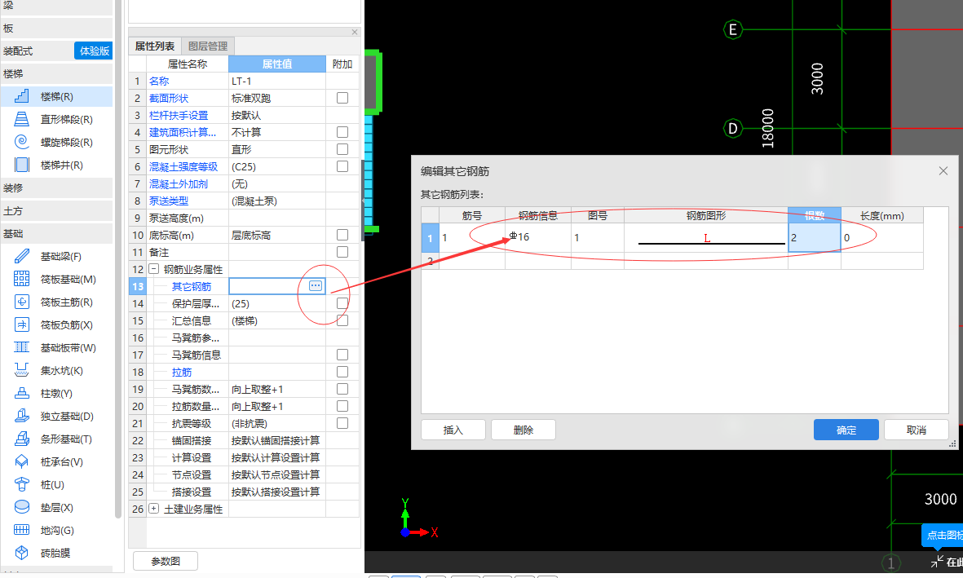Toggle the 马凳筋信息 附加 checkbox

click(x=342, y=355)
